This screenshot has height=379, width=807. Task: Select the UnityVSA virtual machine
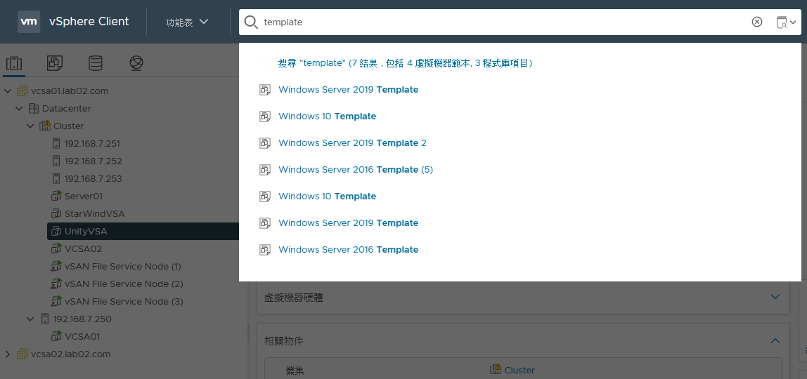coord(86,231)
